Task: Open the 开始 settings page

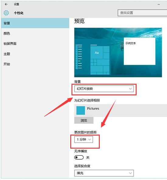Action: click(x=35, y=64)
